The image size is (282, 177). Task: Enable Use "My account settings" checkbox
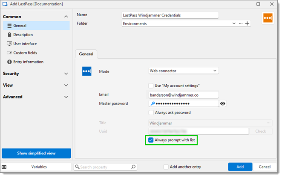151,86
